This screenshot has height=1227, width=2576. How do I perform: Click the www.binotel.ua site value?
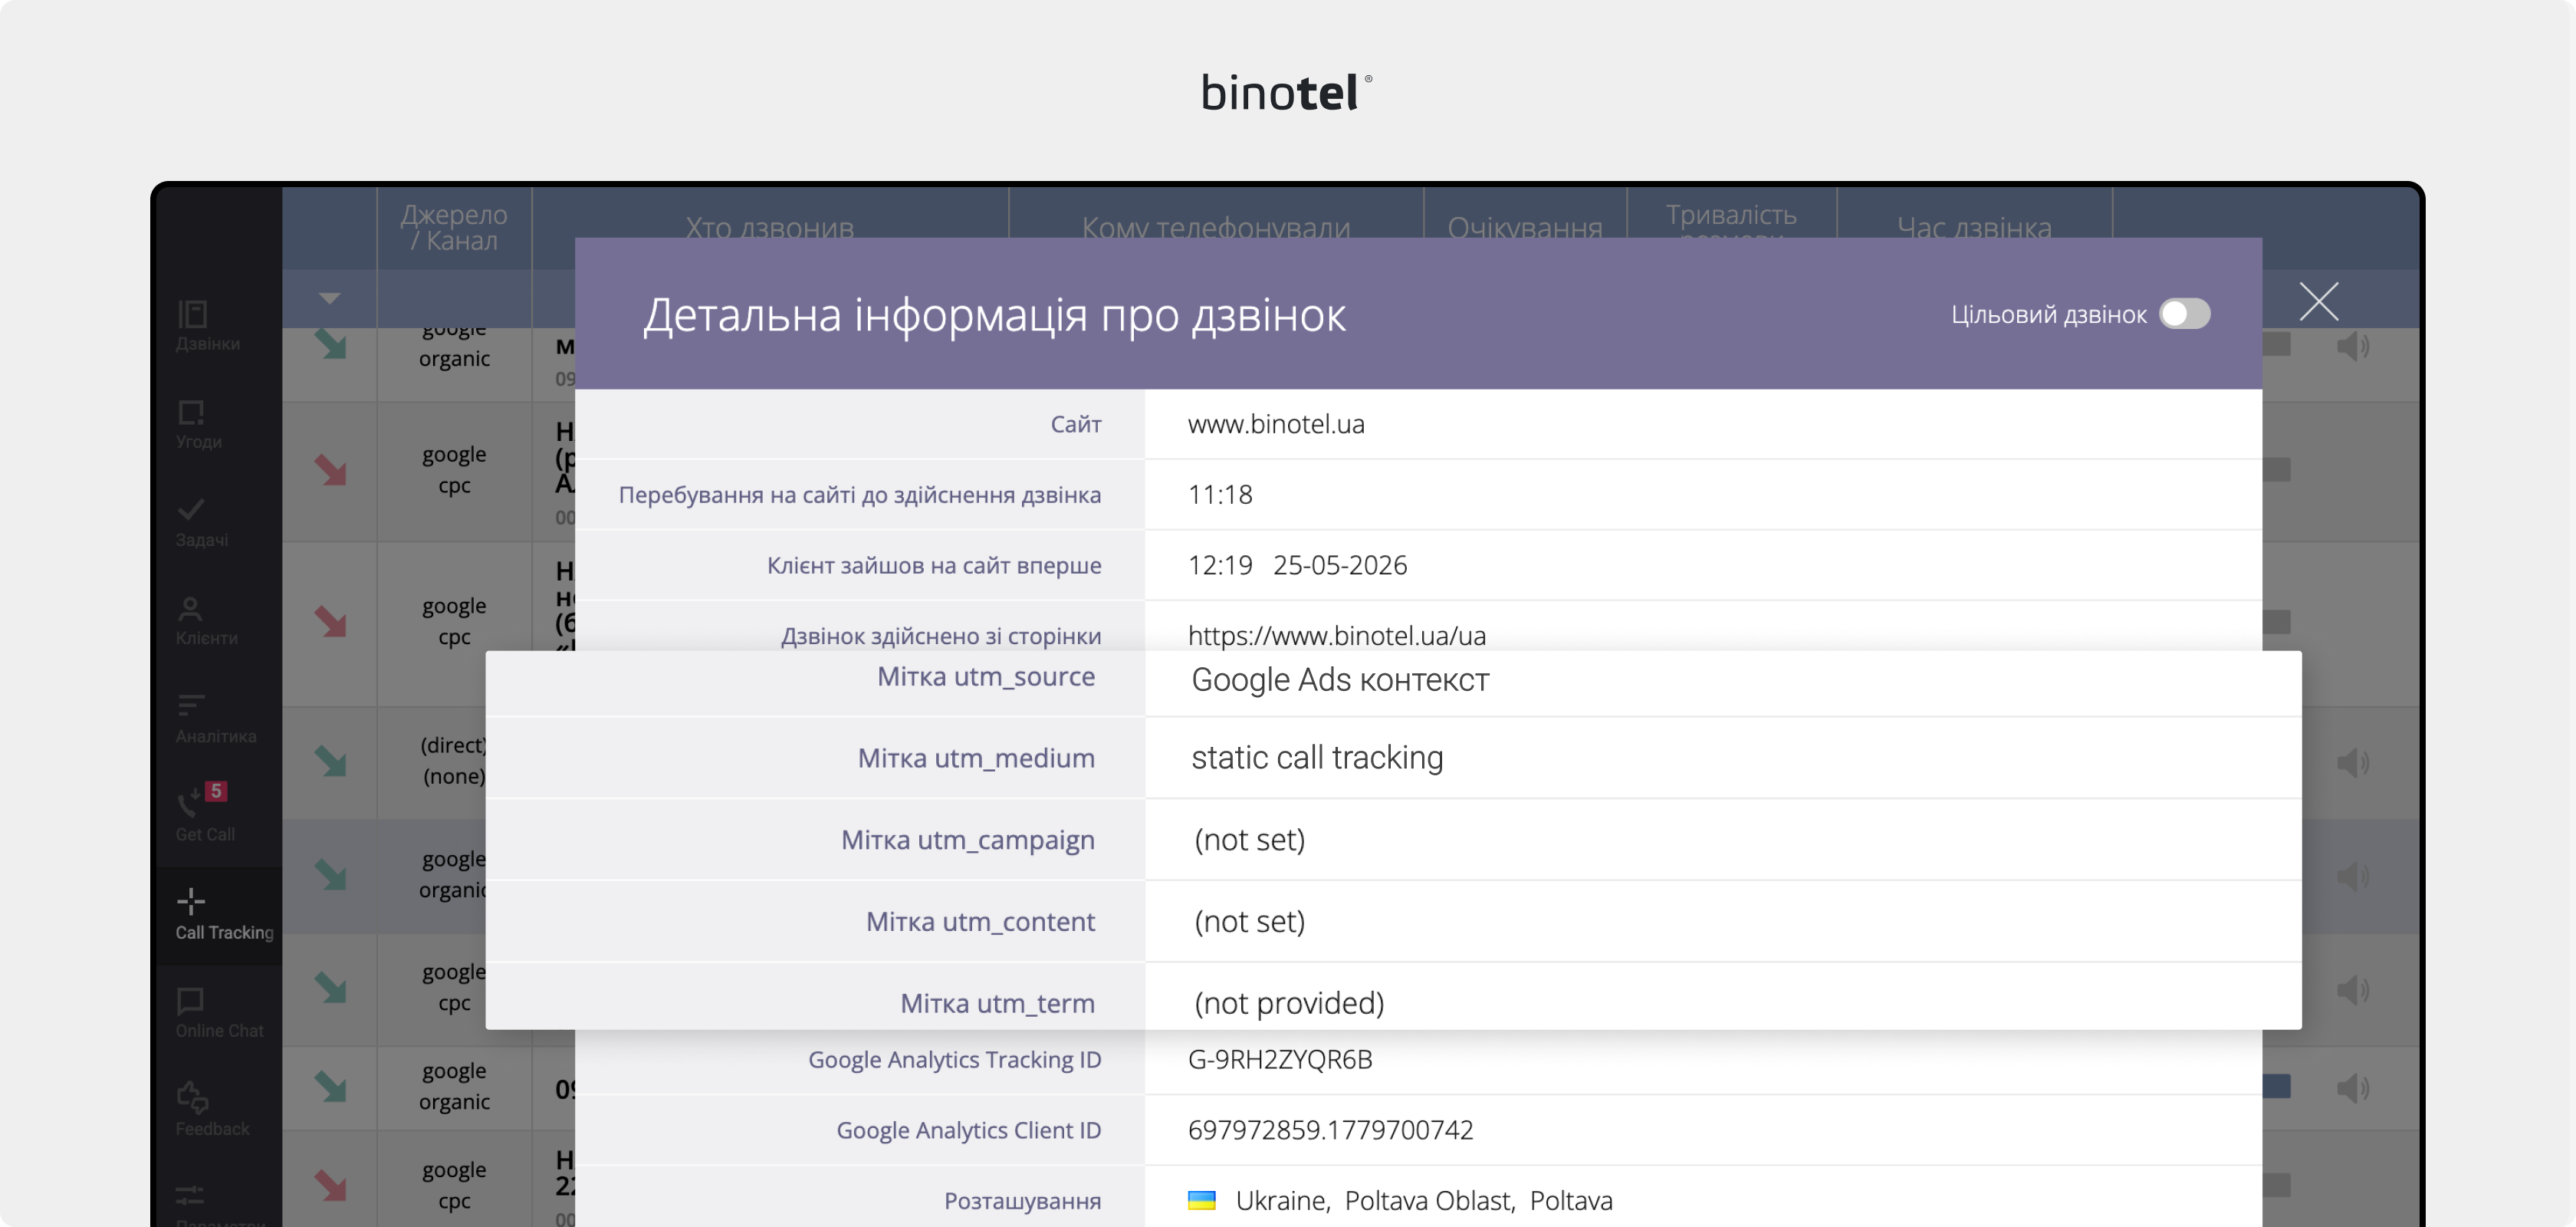click(1276, 424)
